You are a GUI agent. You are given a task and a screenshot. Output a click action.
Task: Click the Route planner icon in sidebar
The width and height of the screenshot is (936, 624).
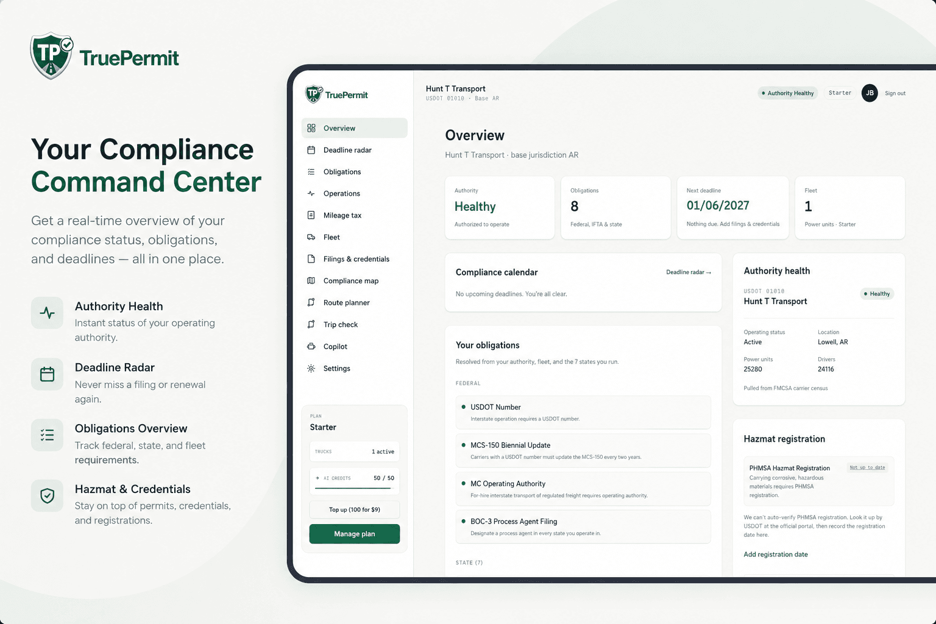pyautogui.click(x=311, y=303)
